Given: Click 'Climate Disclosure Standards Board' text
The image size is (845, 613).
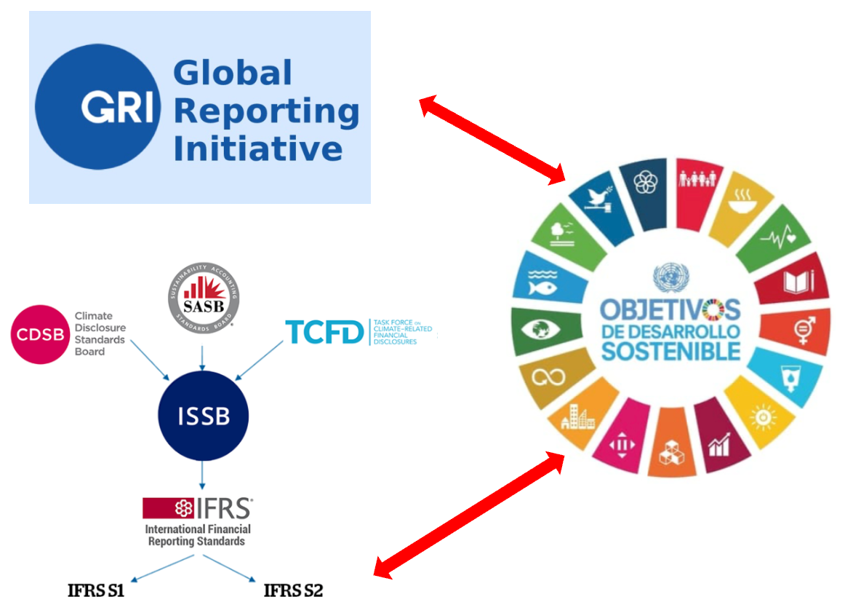Looking at the screenshot, I should [x=100, y=333].
